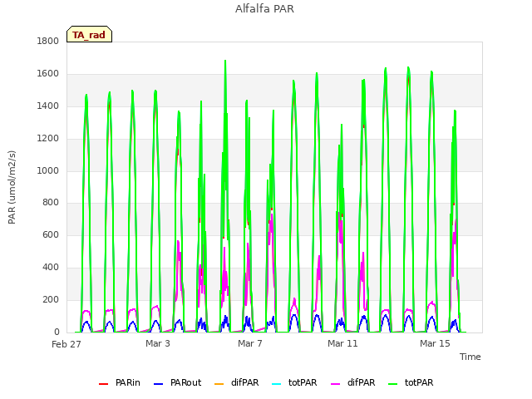
Task: Toggle the PARout legend entry
Action: 177,382
